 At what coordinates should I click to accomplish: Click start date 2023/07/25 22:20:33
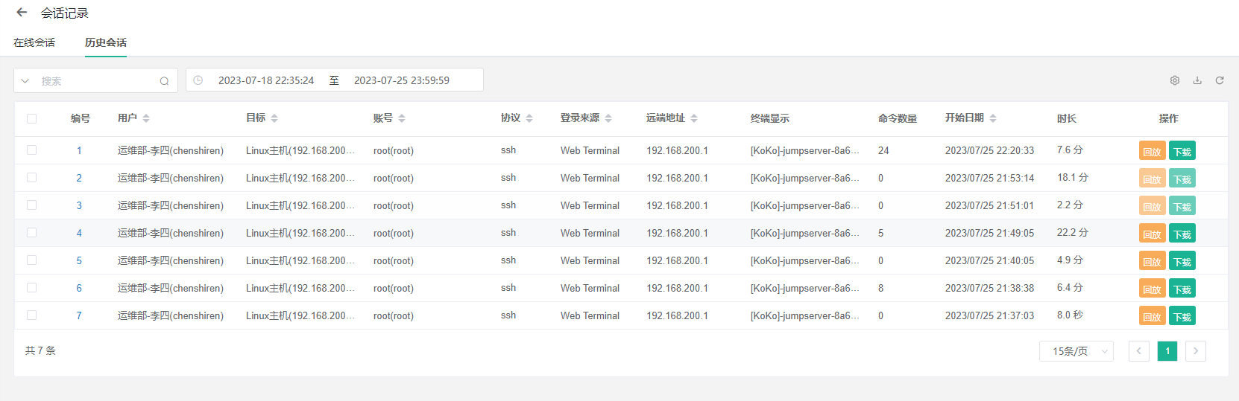(x=989, y=150)
